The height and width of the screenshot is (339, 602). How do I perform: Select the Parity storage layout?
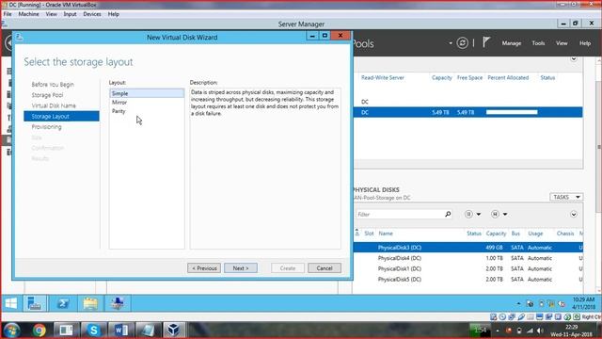(x=119, y=111)
